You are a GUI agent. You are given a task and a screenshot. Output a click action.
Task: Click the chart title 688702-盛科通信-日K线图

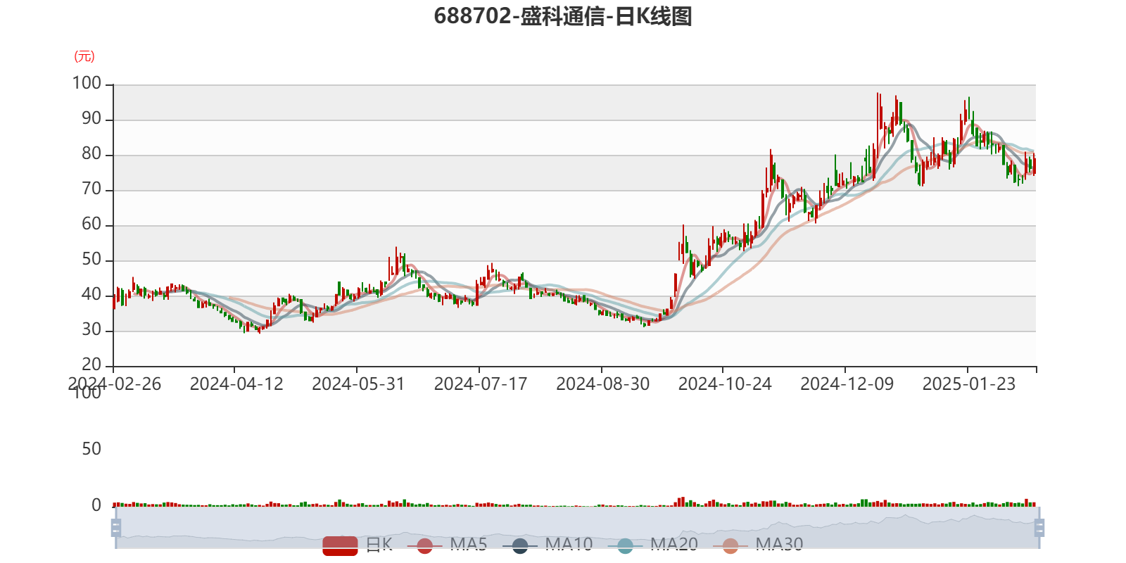563,16
